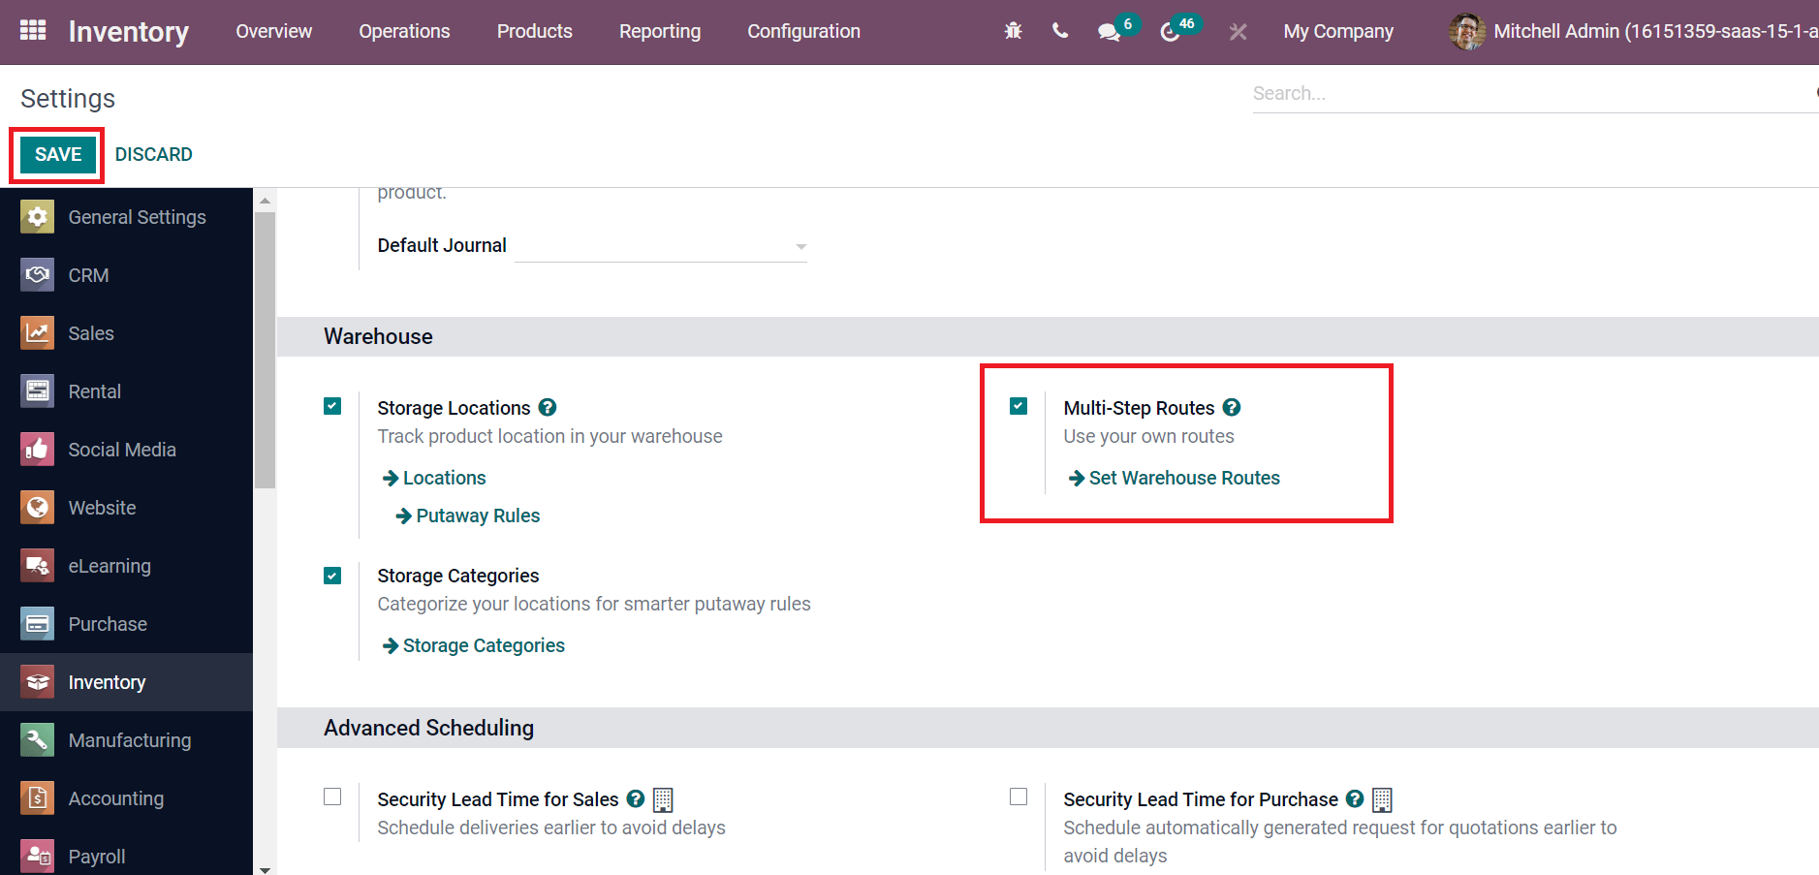Select eLearning settings tab

(126, 566)
